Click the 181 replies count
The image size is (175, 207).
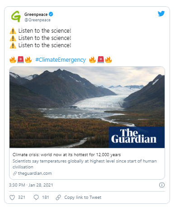[46, 197]
